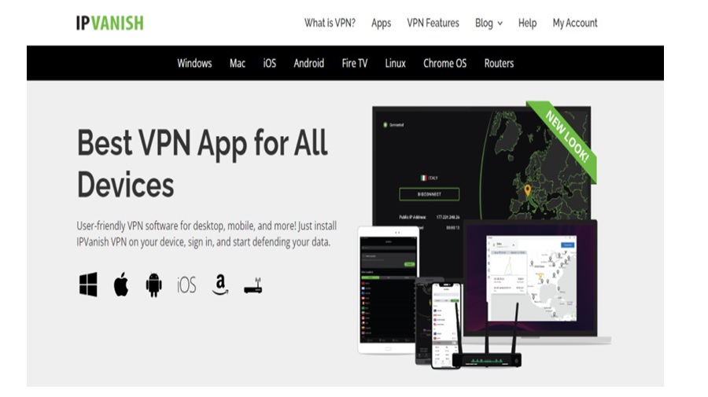Click the white smartphone app screenshot
This screenshot has height=397, width=708.
[x=446, y=325]
